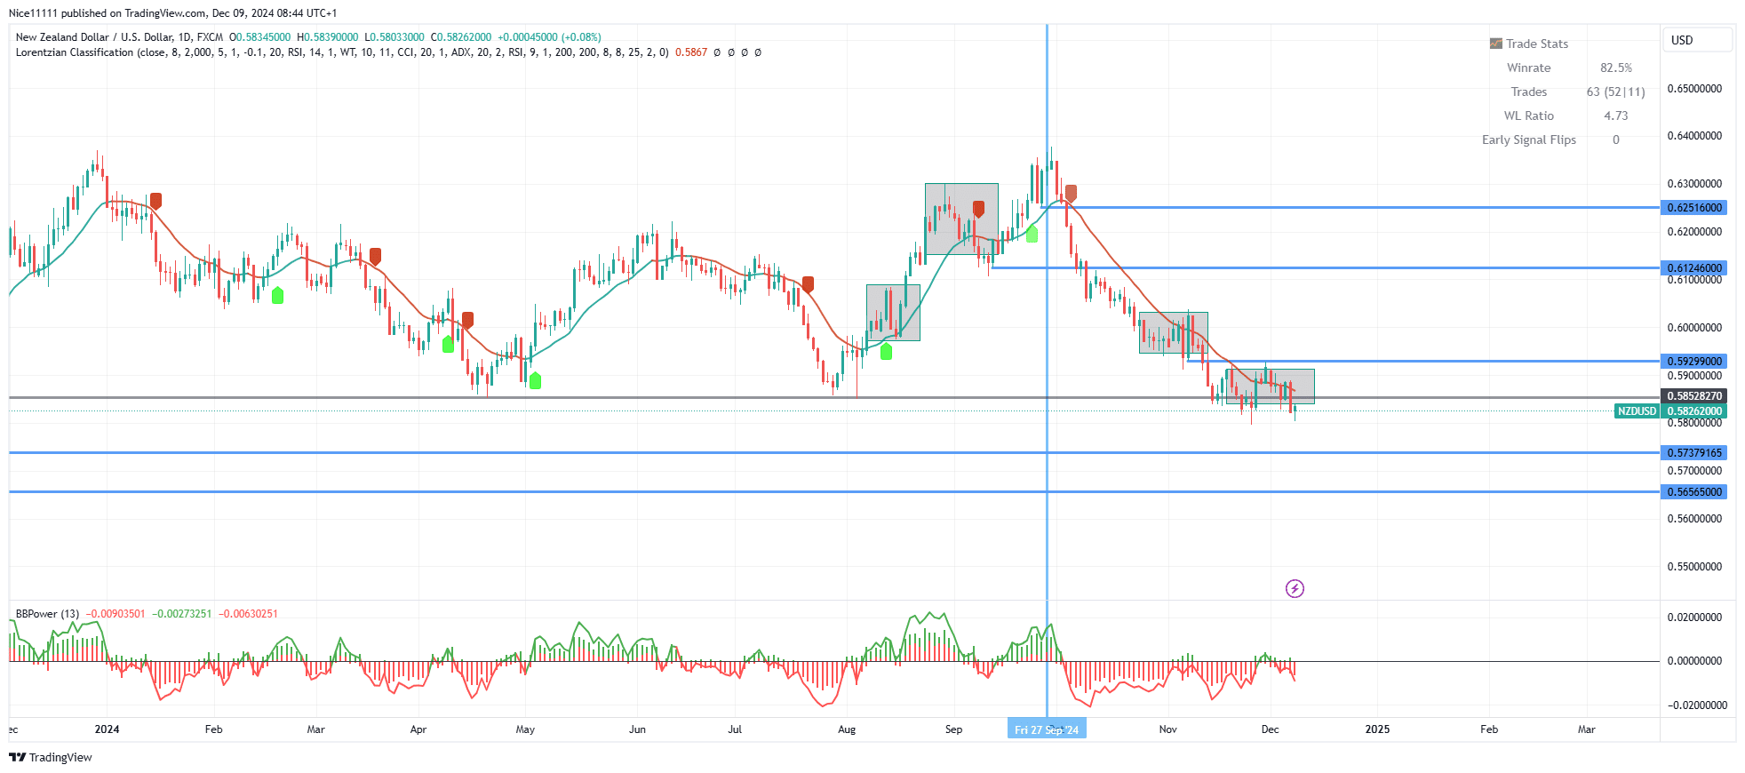Screen dimensions: 1745x773
Task: Click the Trade Stats table icon
Action: (x=1496, y=44)
